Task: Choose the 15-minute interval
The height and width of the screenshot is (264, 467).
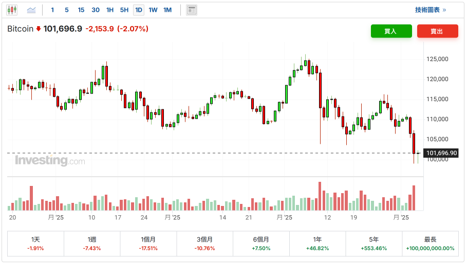Action: tap(81, 10)
